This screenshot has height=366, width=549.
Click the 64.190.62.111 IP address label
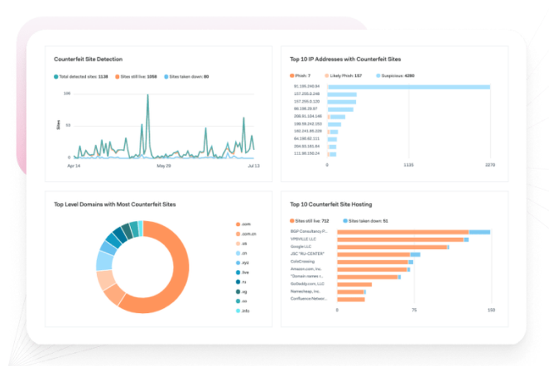[x=307, y=139]
